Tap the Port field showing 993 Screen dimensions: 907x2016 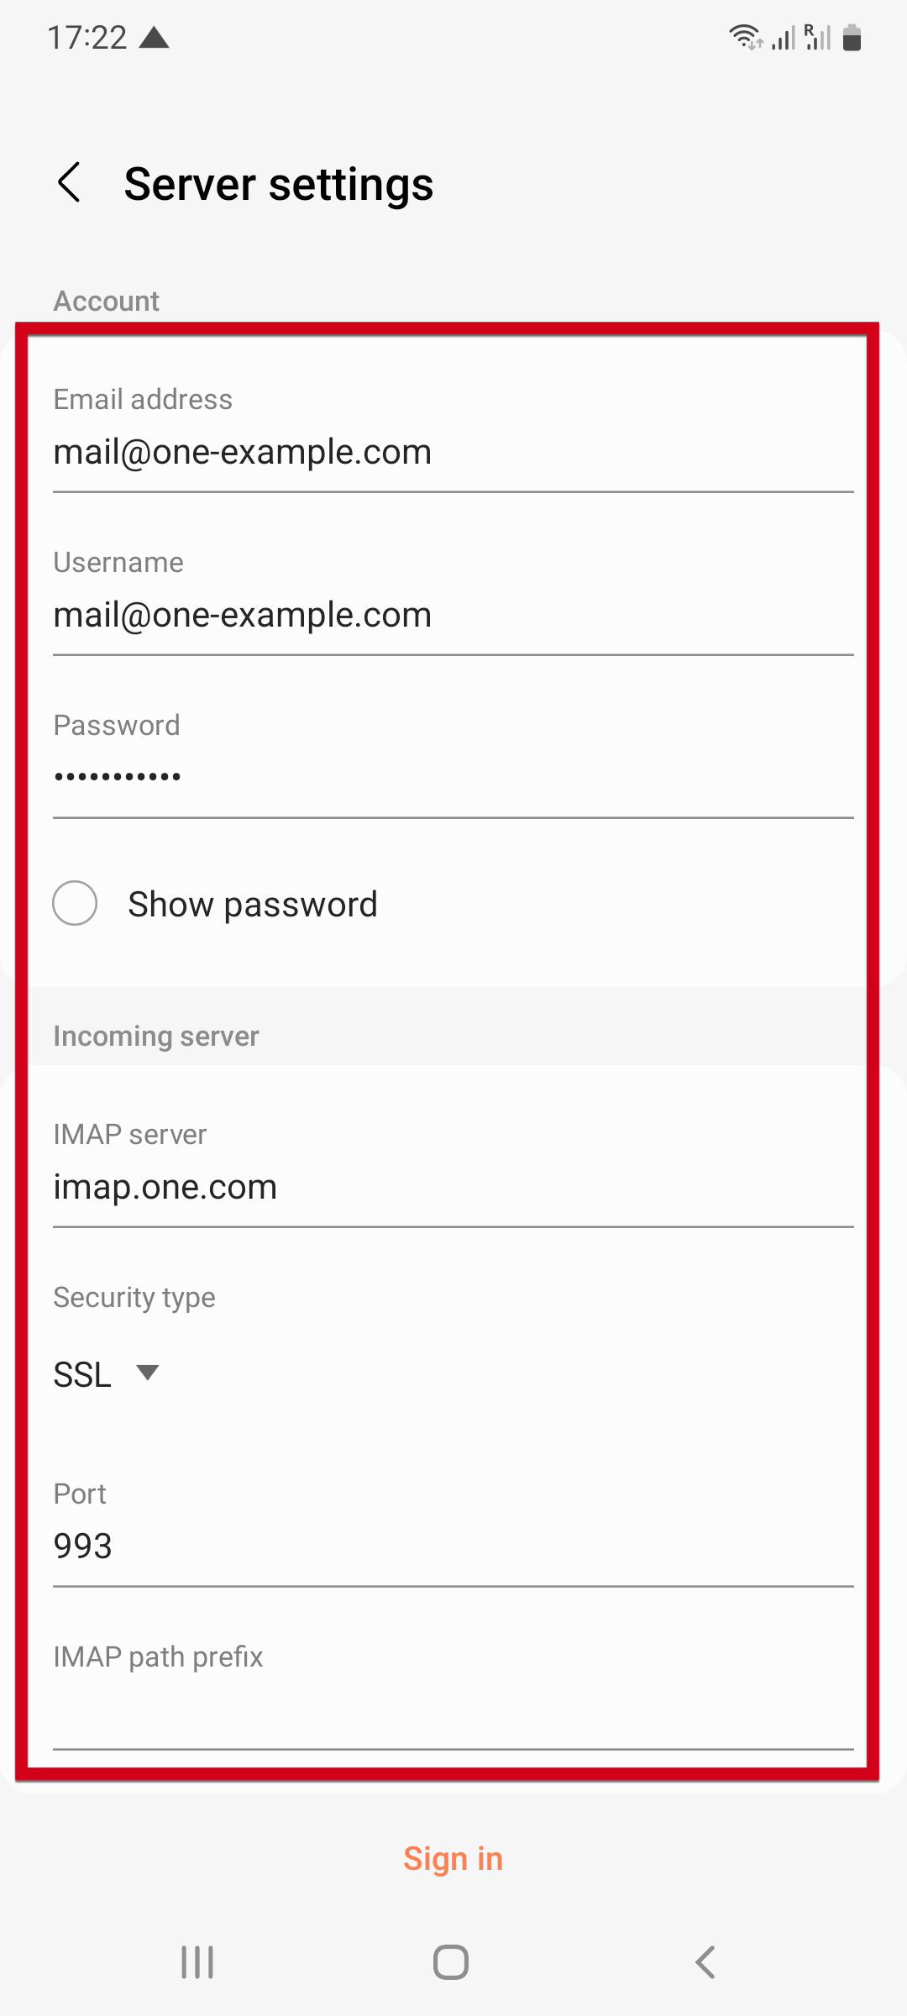pyautogui.click(x=453, y=1546)
